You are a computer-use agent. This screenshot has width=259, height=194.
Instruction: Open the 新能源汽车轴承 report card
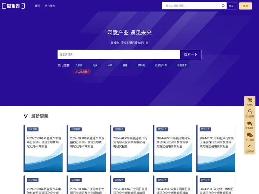pyautogui.click(x=43, y=148)
